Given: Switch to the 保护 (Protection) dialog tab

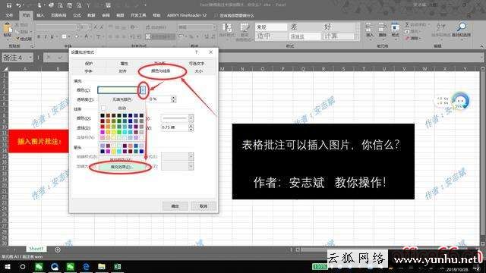Looking at the screenshot, I should click(x=89, y=63).
